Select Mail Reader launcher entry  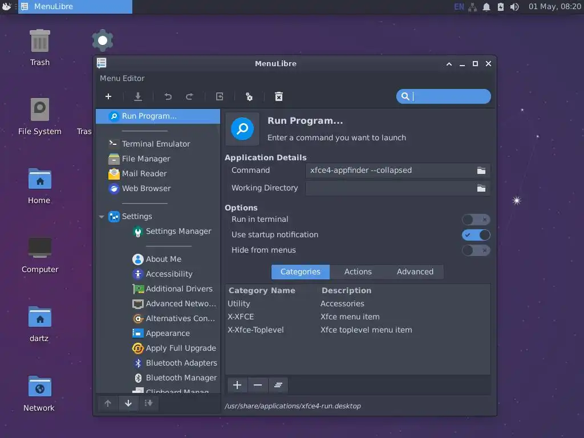coord(158,173)
